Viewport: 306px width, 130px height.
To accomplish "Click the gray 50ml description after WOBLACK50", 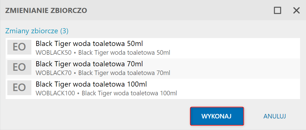I will [124, 52].
